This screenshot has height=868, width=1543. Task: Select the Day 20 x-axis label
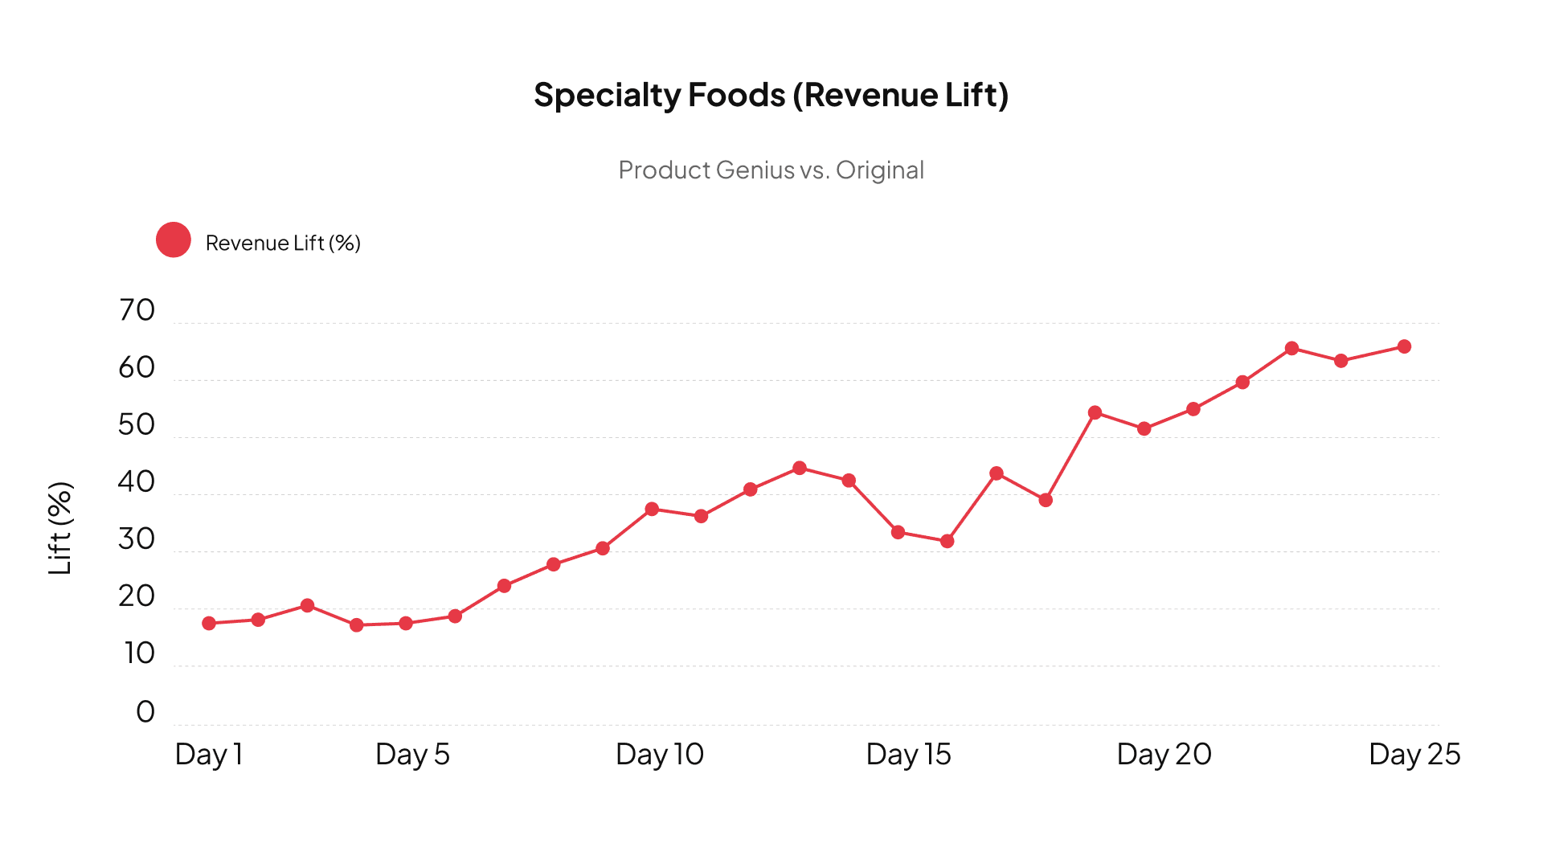(x=1164, y=755)
